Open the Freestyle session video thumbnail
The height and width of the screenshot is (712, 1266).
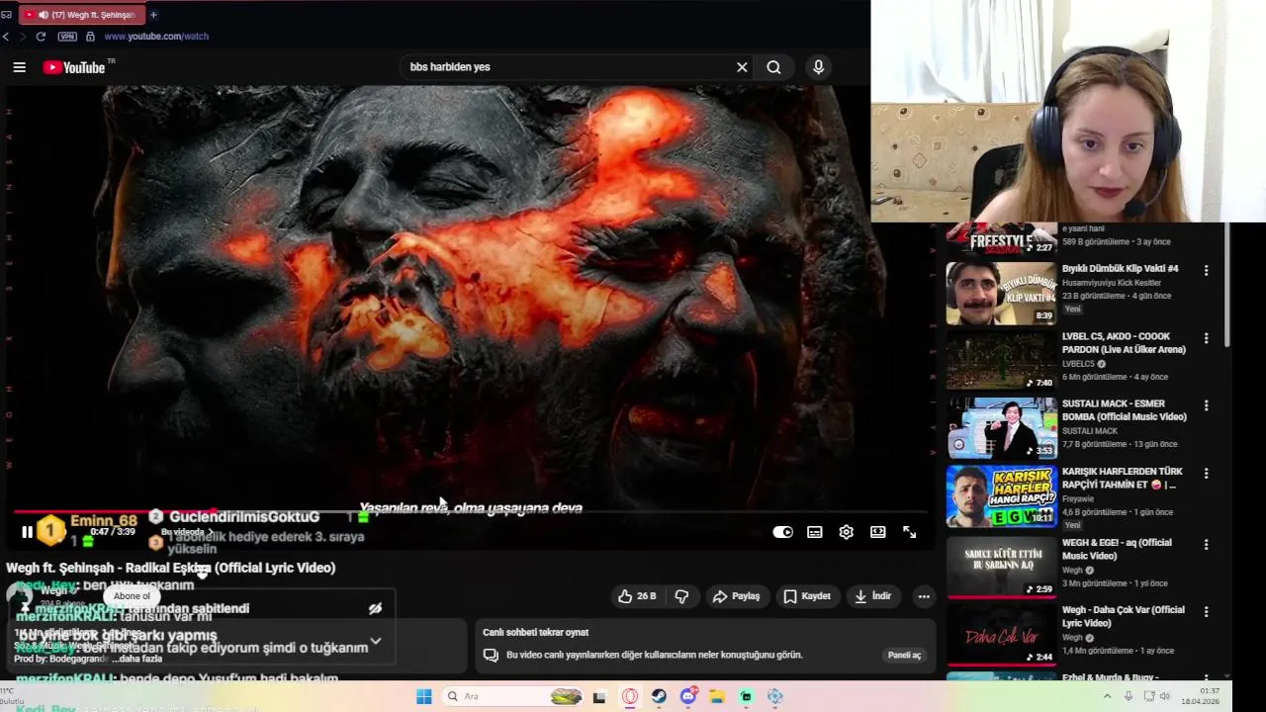(1002, 239)
